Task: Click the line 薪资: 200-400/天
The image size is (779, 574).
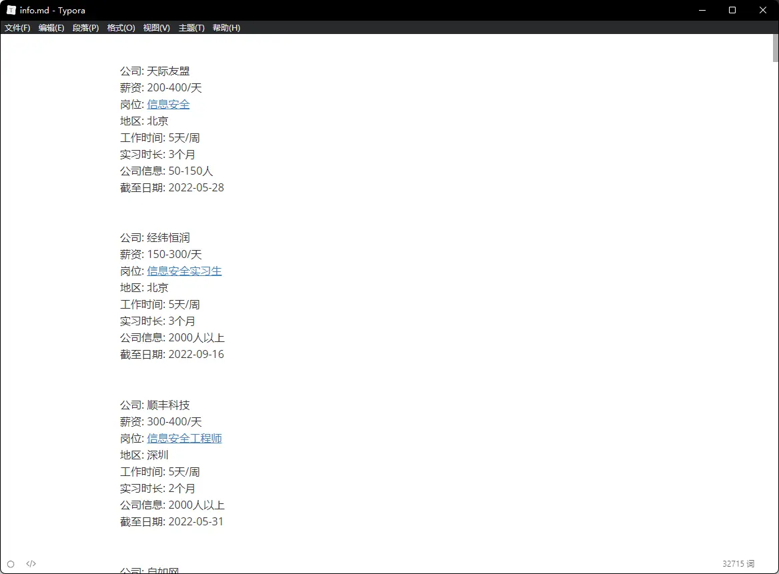Action: [161, 88]
